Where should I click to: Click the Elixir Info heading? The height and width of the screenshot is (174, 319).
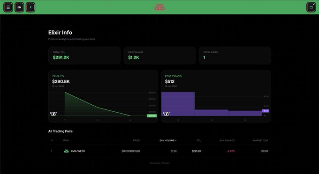(60, 32)
